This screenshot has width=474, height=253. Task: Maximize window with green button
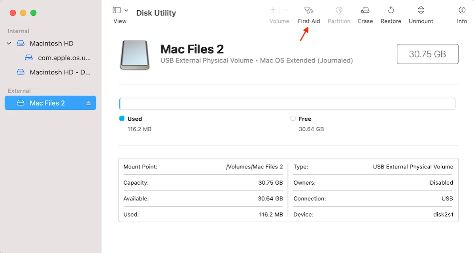click(34, 13)
